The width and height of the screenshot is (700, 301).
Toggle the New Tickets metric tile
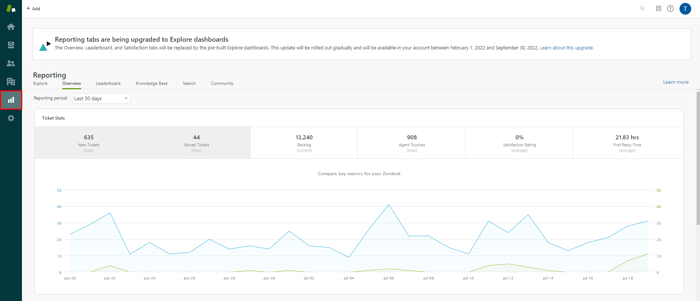pyautogui.click(x=89, y=143)
